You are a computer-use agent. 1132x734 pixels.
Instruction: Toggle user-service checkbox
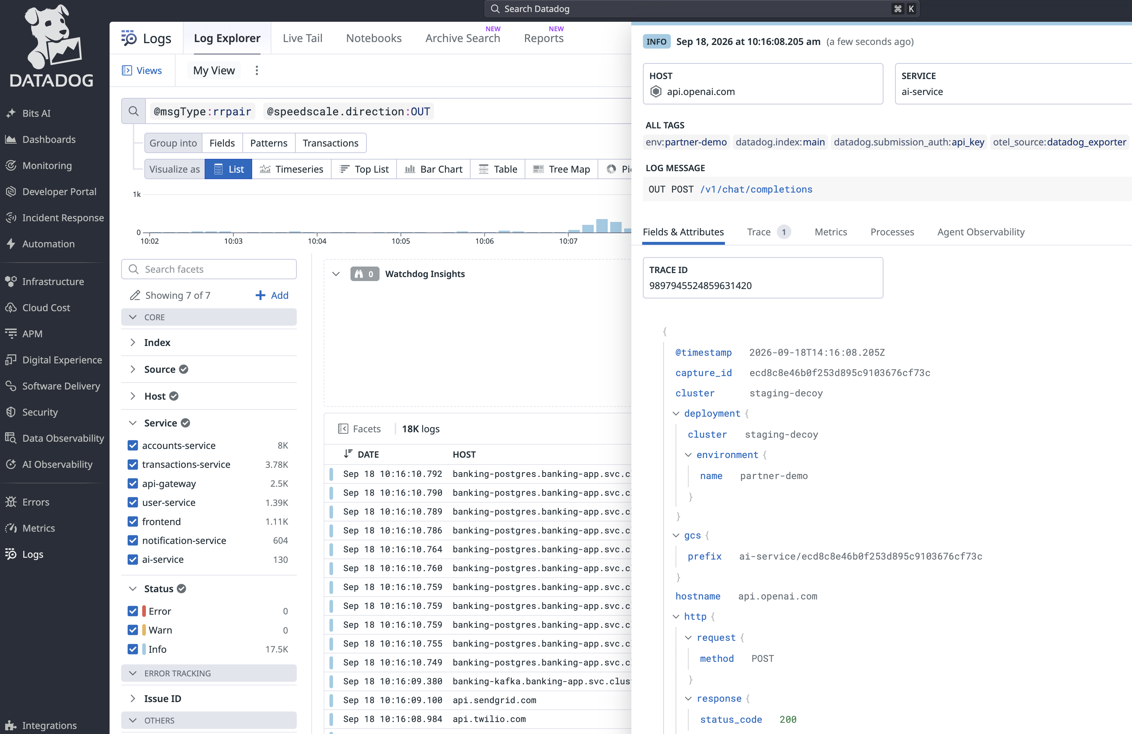point(133,503)
